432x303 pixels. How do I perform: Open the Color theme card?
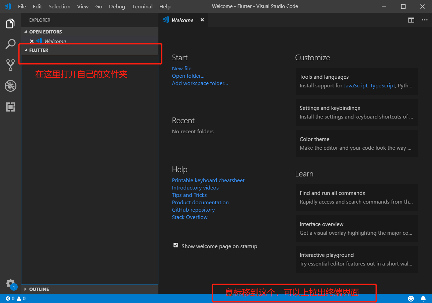pos(357,143)
